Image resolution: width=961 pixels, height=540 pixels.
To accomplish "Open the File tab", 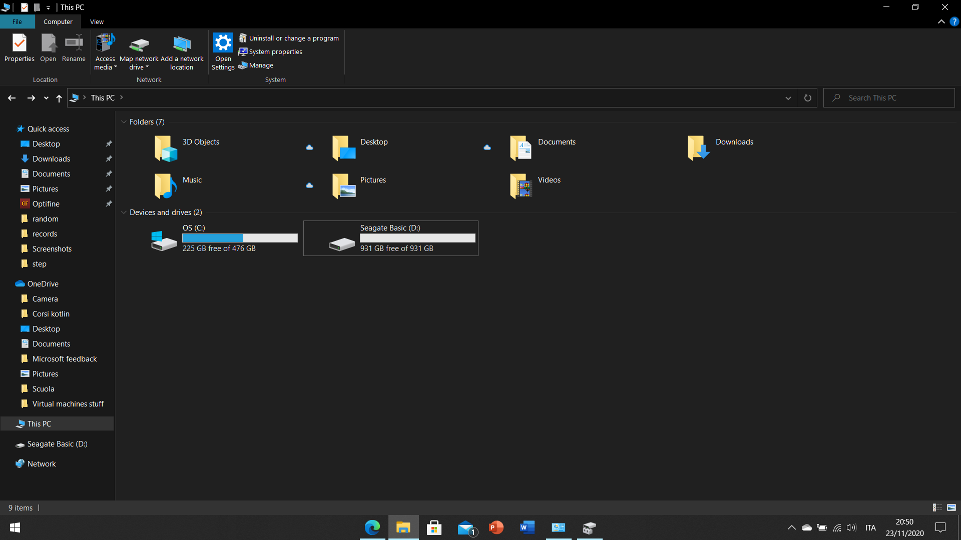I will pos(17,21).
